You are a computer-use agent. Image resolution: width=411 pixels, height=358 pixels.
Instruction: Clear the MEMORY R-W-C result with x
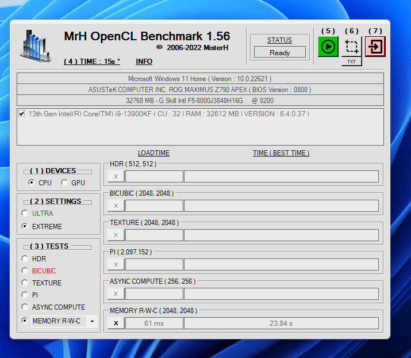click(116, 323)
